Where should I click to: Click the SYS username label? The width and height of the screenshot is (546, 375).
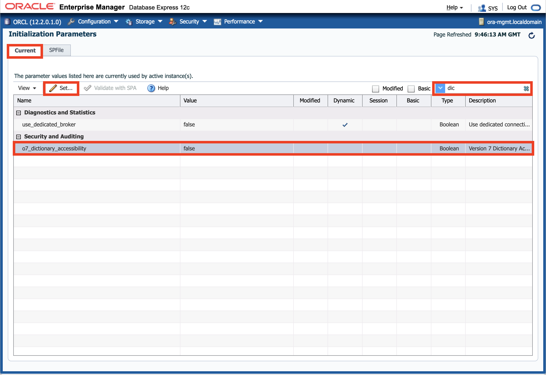[493, 8]
